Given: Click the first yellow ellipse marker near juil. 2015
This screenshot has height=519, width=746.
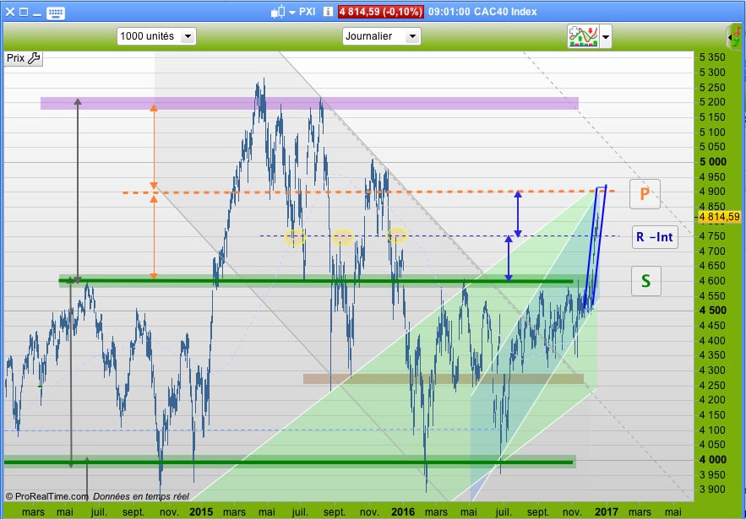Looking at the screenshot, I should [295, 237].
